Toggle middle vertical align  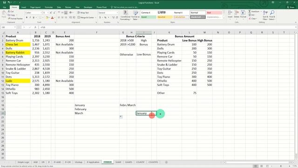coord(62,13)
